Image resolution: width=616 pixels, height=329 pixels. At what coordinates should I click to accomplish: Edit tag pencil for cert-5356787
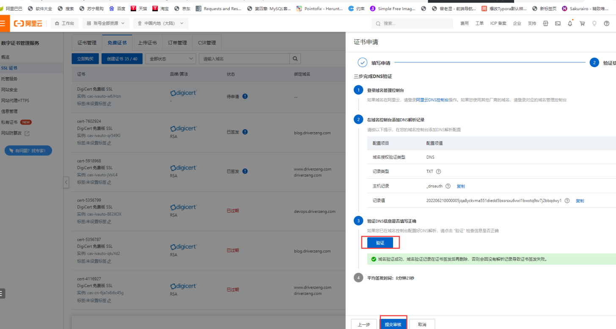coord(109,261)
